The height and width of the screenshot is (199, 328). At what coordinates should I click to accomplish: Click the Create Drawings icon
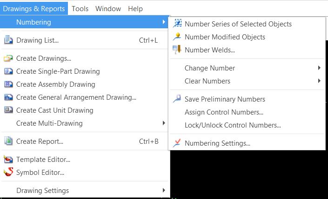pos(8,58)
